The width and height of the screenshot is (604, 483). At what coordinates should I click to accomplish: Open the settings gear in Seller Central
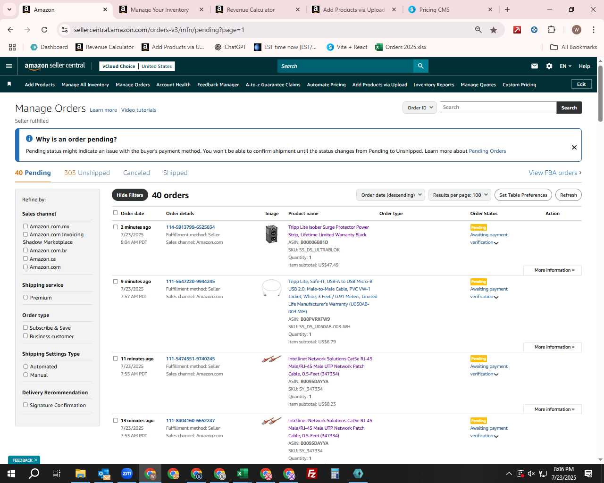[549, 66]
